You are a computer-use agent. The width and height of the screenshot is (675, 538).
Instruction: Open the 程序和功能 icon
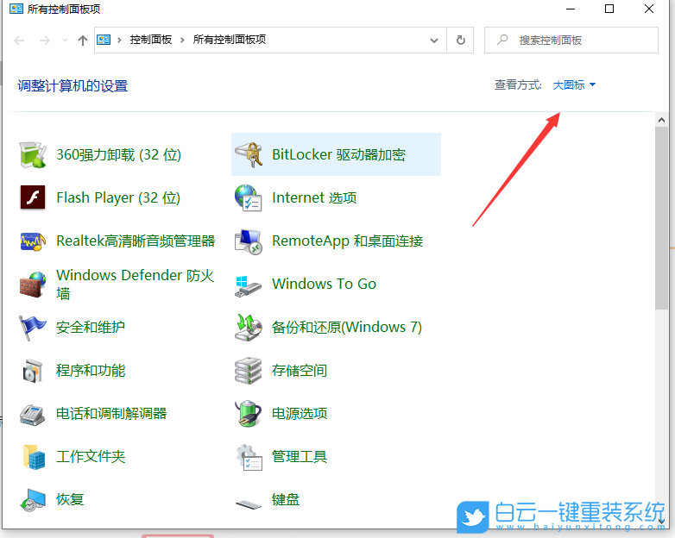[x=33, y=370]
